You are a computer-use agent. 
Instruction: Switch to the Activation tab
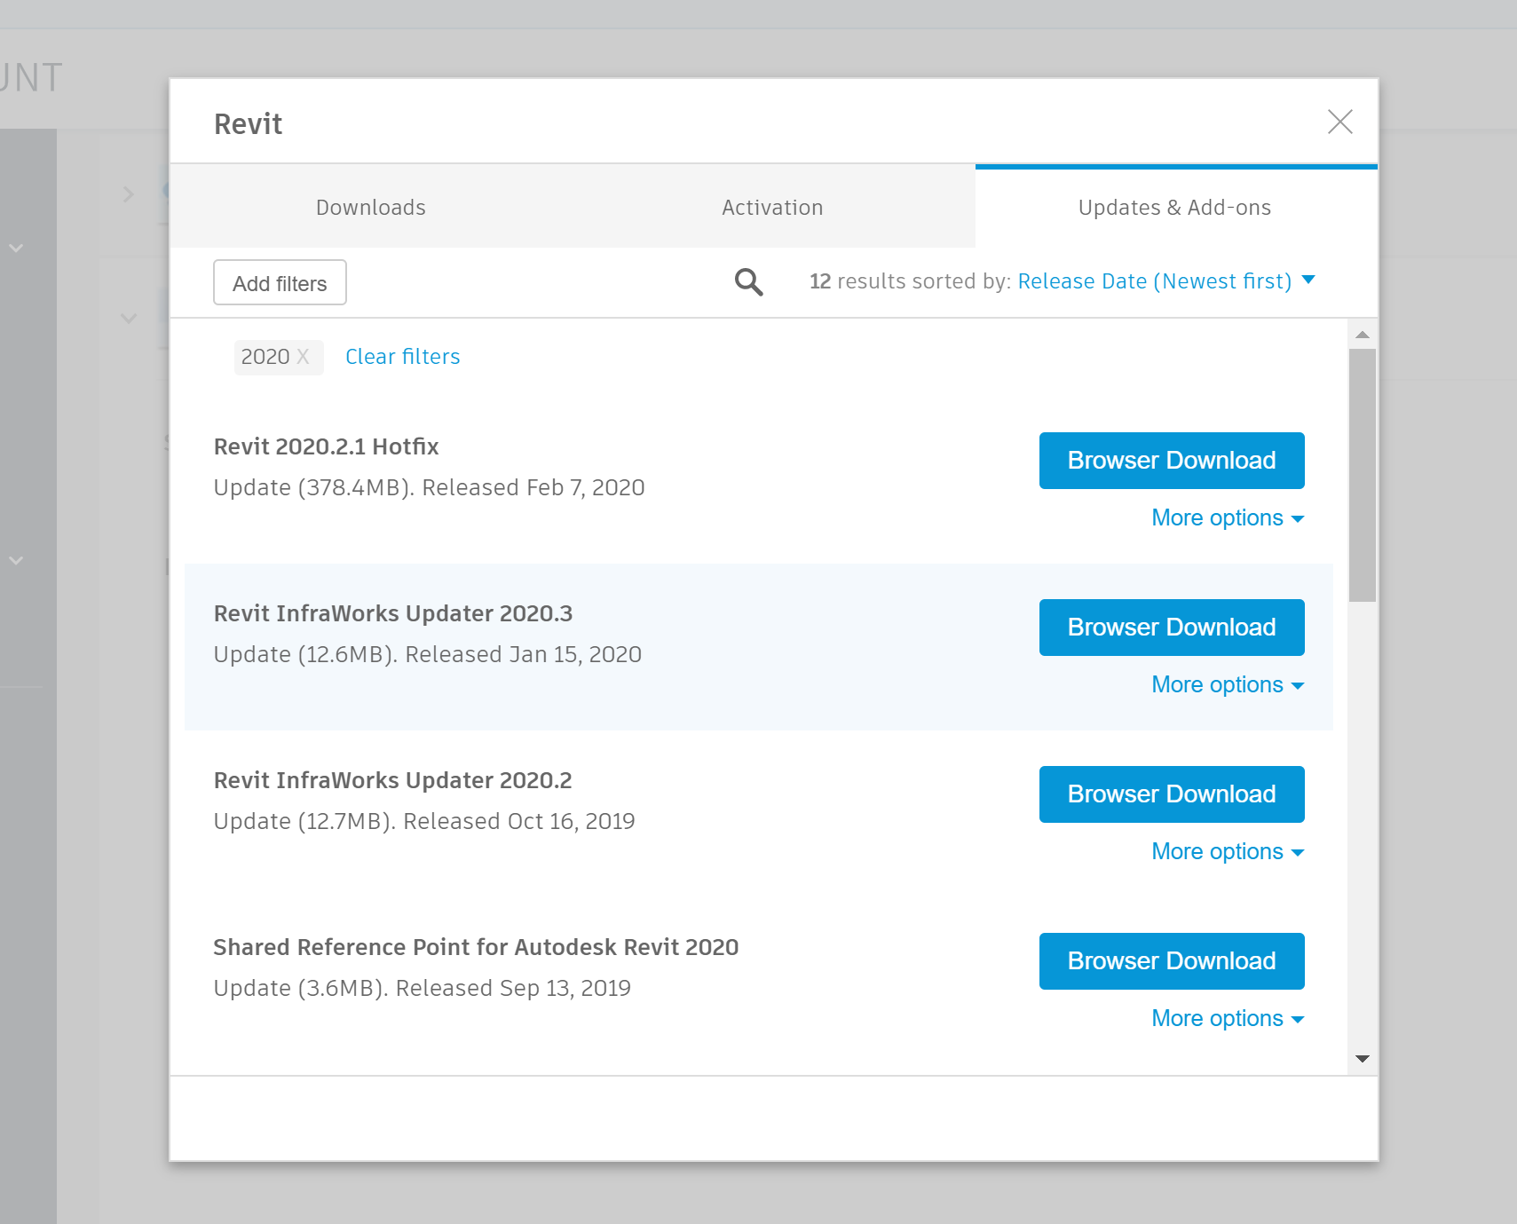pyautogui.click(x=772, y=207)
